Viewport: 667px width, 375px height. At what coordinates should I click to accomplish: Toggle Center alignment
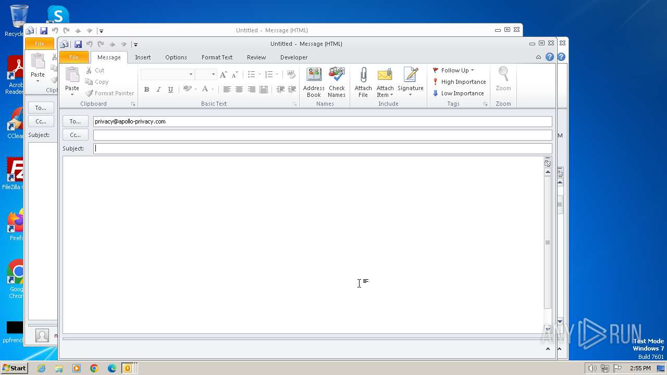pos(239,89)
